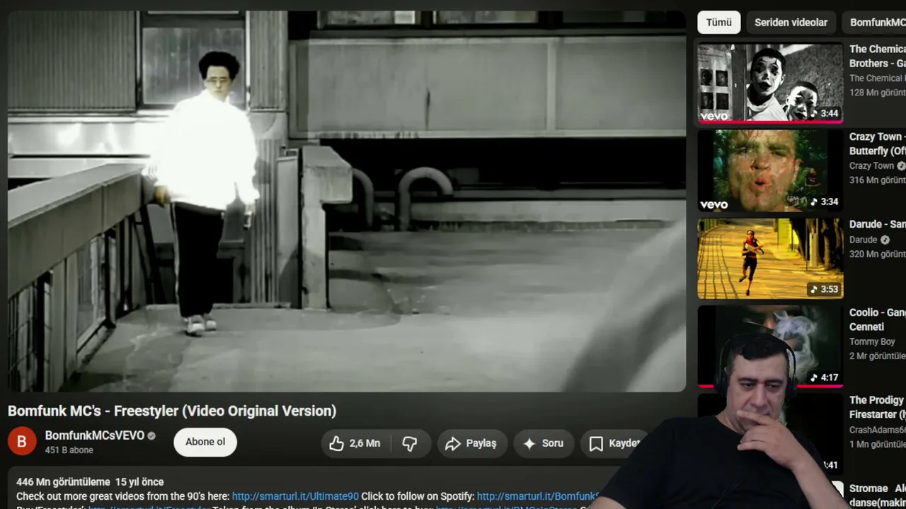Click the '1 Mn görüntüle' view count

tap(878, 444)
